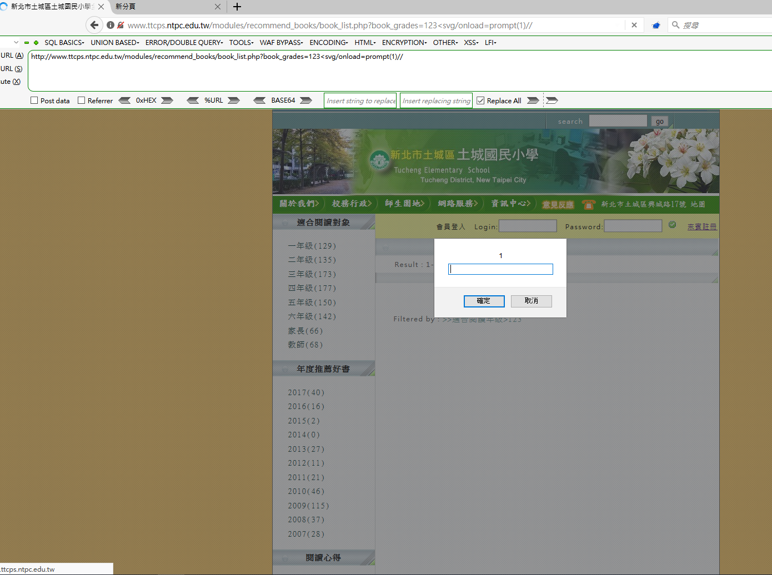Open the 網路服務 navigation menu
Viewport: 772px width, 575px height.
[x=458, y=204]
